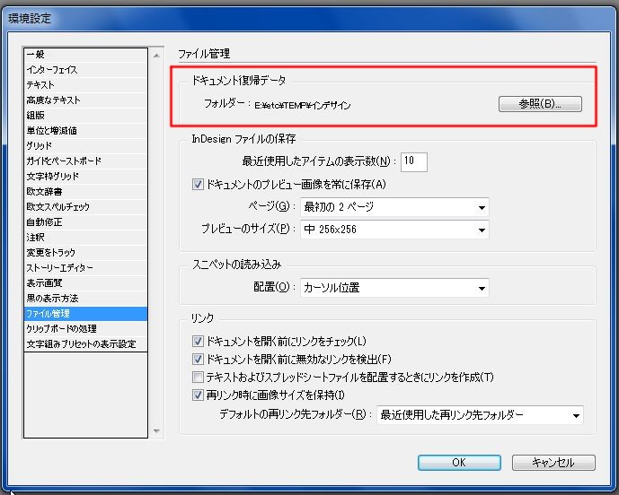Open the プレビューのサイズ dropdown
This screenshot has height=495, width=619.
tap(394, 230)
